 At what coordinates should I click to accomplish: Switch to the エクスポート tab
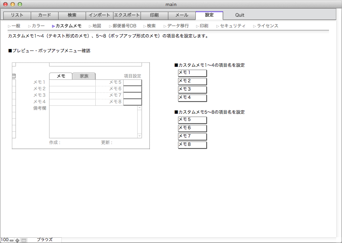(x=127, y=16)
